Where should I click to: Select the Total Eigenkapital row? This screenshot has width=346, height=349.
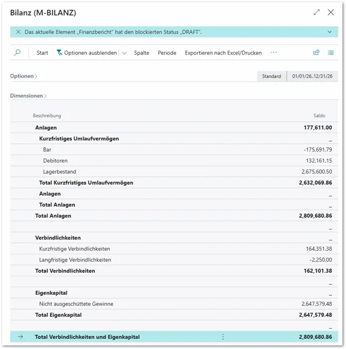(174, 315)
